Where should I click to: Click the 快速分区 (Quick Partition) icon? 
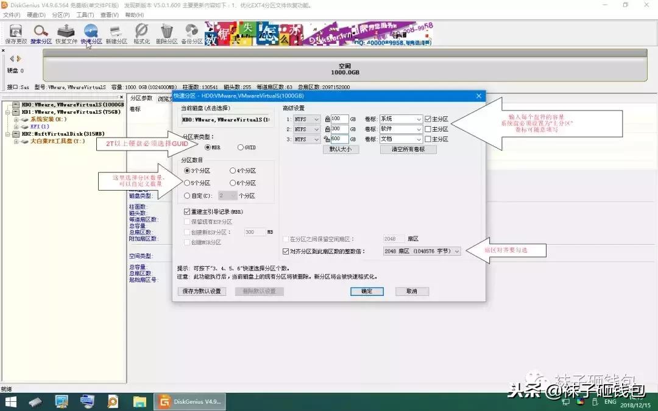pos(91,33)
